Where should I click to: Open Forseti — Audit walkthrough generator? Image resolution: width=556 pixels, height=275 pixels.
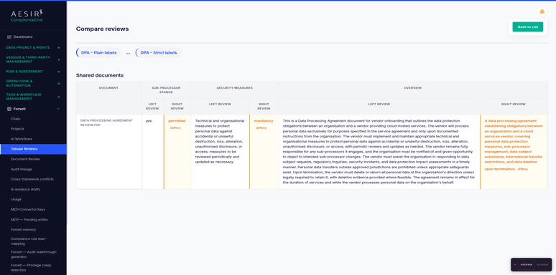coord(33,254)
